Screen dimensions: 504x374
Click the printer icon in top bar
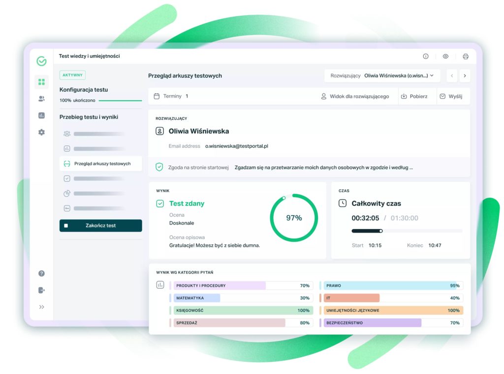click(x=466, y=56)
